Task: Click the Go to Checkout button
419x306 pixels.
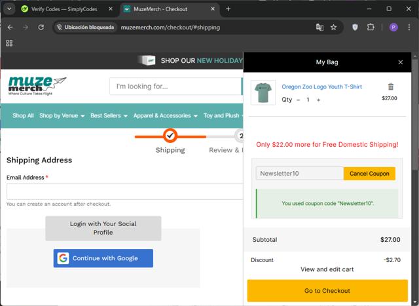Action: click(327, 291)
